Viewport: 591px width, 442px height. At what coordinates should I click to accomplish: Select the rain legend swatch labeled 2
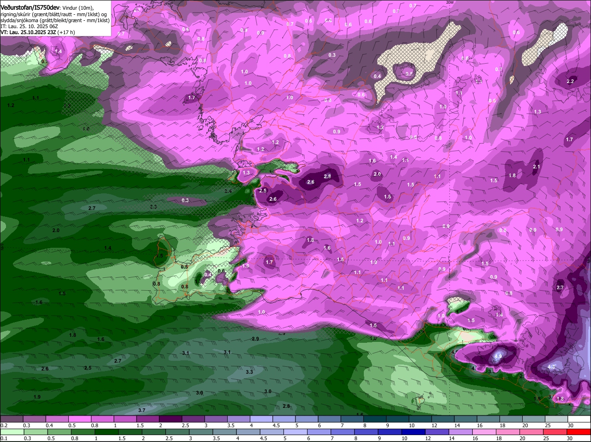point(153,432)
